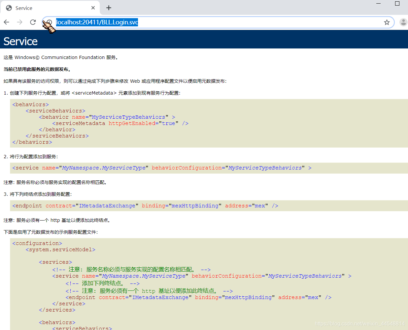Viewport: 408px width, 330px height.
Task: Close the Service tab
Action: 93,8
